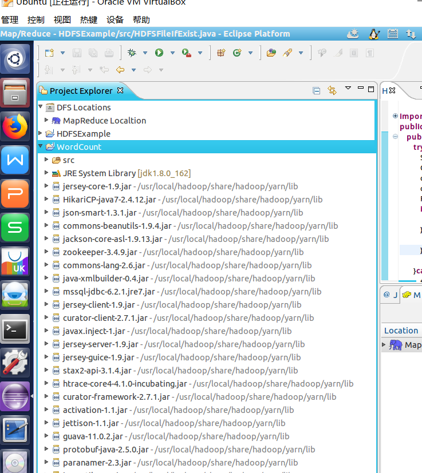422x473 pixels.
Task: Open 帮助 menu in VirtualBox
Action: [141, 20]
